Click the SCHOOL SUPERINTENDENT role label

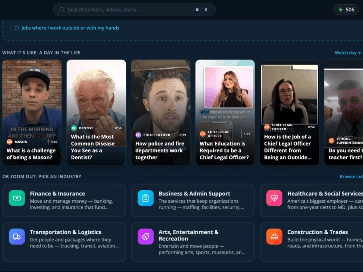click(x=350, y=141)
